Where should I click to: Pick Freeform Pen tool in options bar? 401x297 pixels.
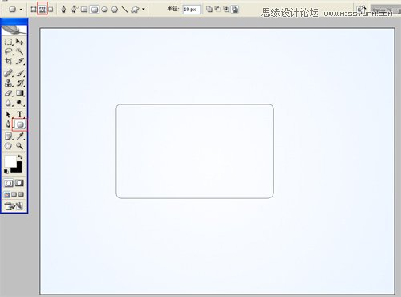coord(74,10)
